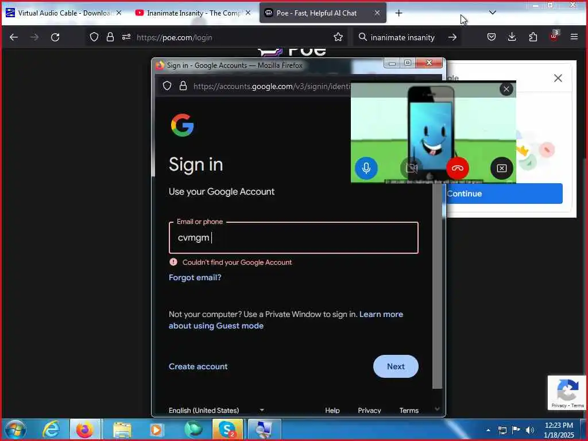
Task: Switch to Virtual Audio Cable tab
Action: click(x=64, y=13)
